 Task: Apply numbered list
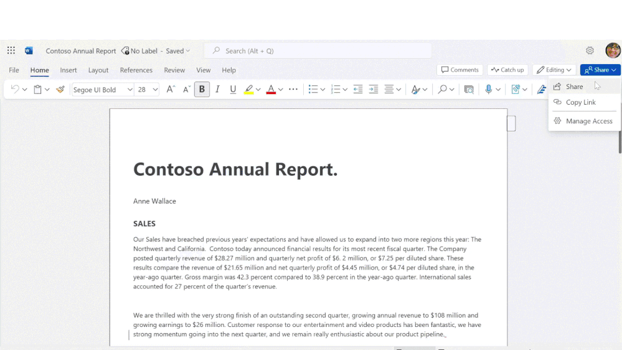pos(336,89)
